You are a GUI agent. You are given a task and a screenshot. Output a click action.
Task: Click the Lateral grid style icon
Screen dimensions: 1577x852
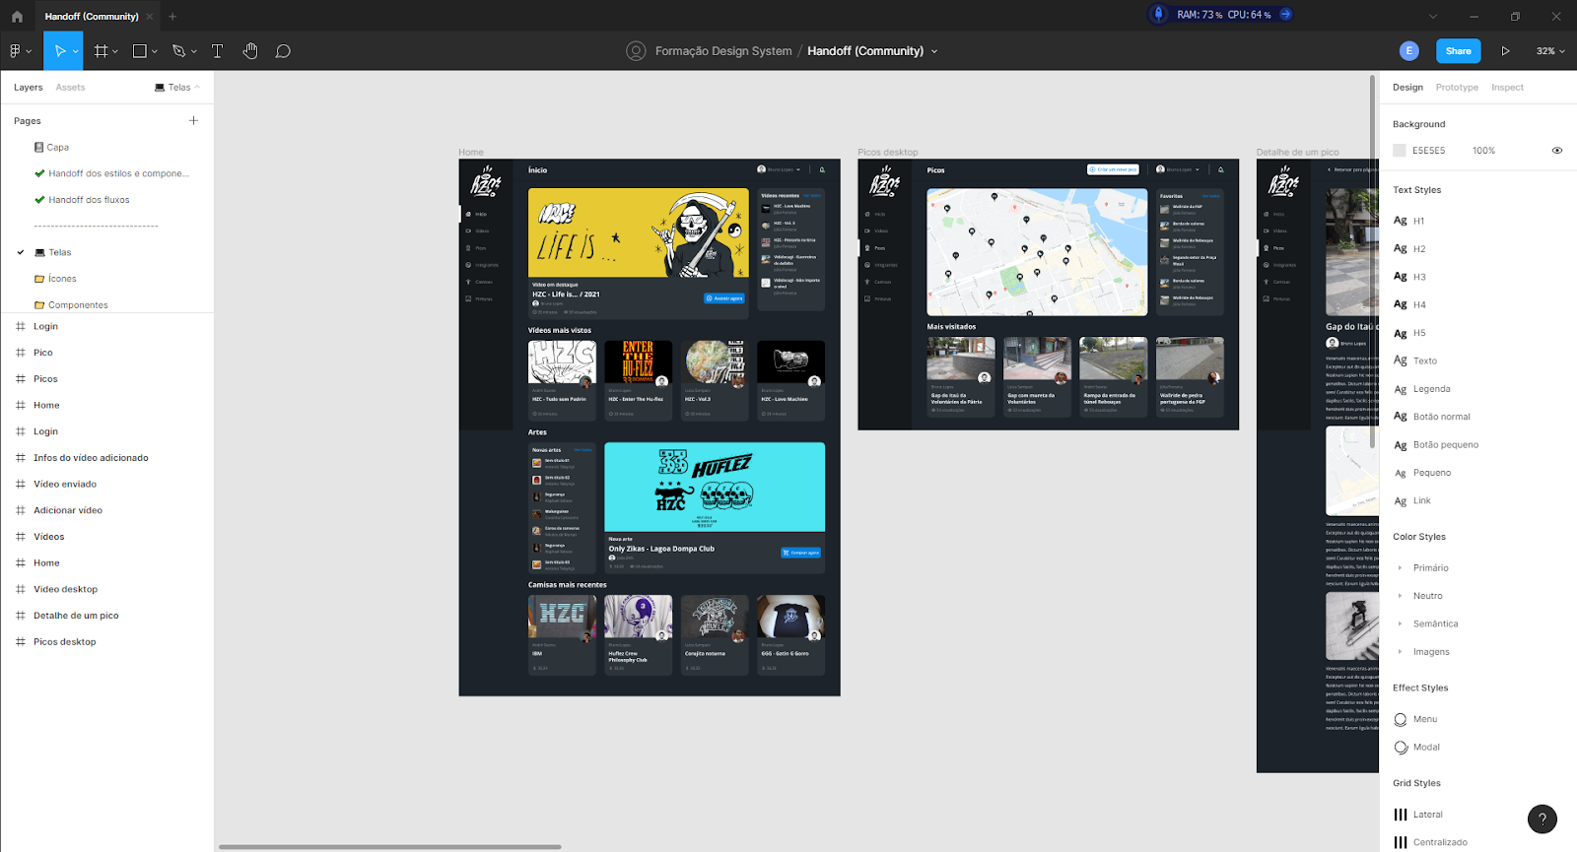[x=1401, y=815]
